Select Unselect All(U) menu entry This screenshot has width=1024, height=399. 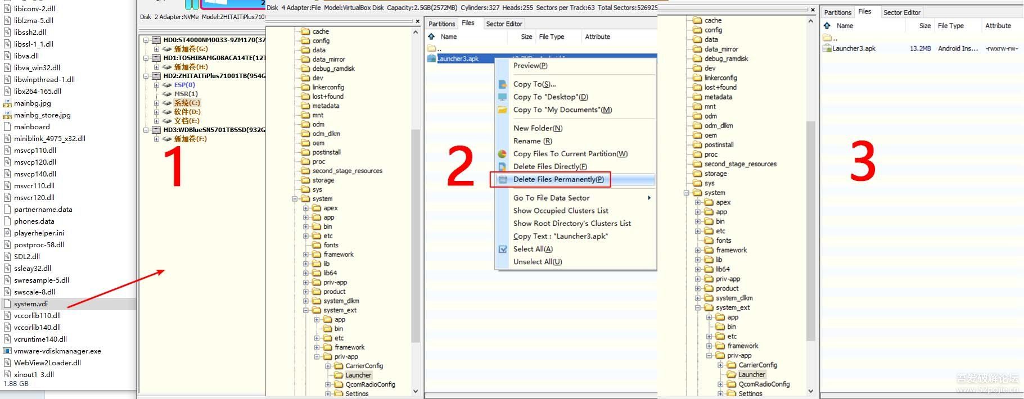click(x=538, y=262)
